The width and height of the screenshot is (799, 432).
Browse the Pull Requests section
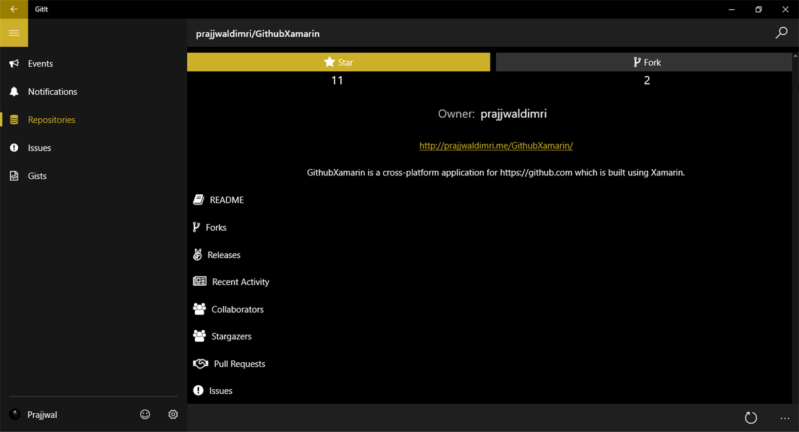click(x=239, y=363)
